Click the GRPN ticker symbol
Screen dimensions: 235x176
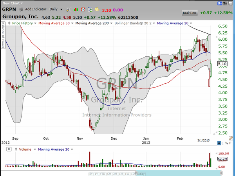9,9
